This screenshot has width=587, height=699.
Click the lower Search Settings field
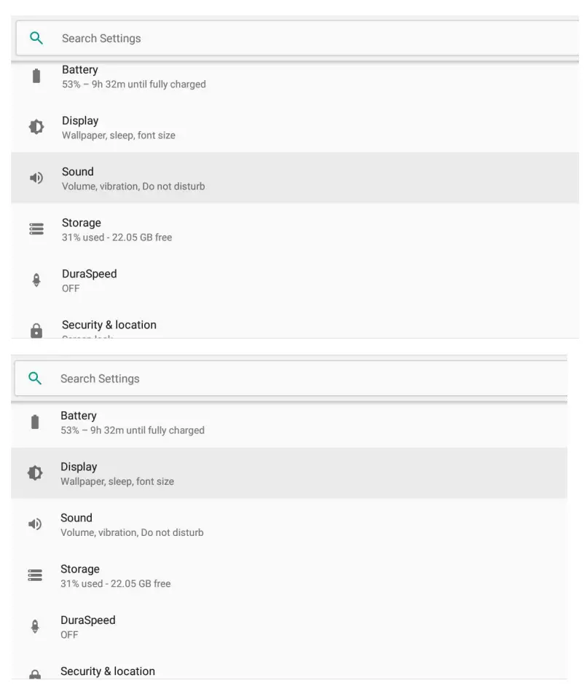point(218,378)
